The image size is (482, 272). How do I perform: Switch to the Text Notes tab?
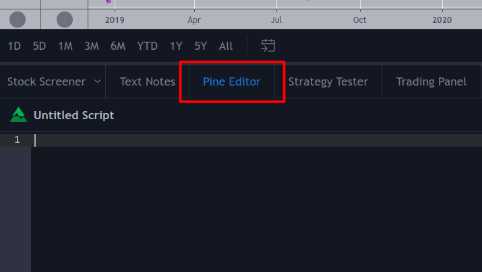click(147, 81)
